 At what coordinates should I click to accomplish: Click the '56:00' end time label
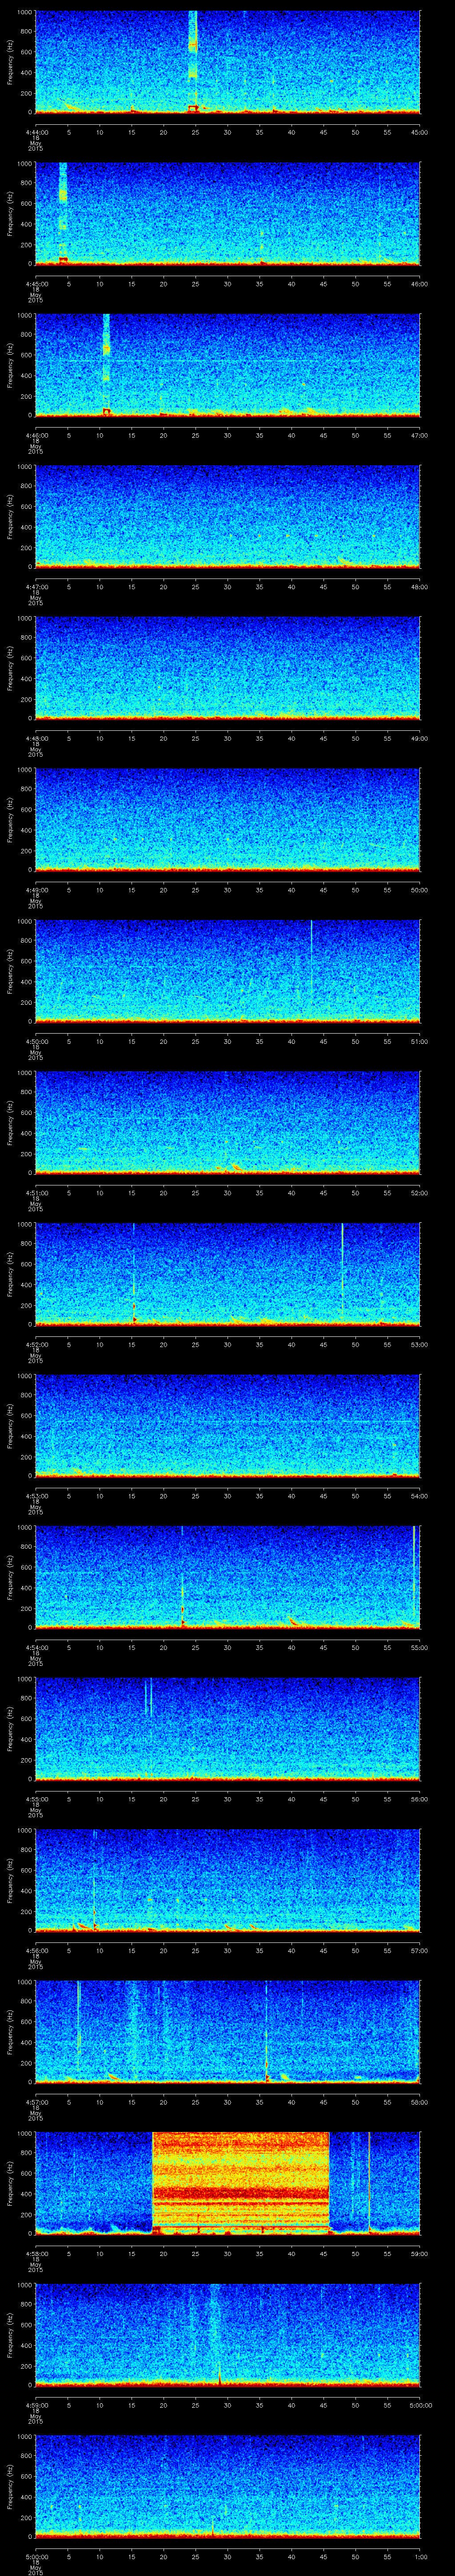click(419, 1799)
